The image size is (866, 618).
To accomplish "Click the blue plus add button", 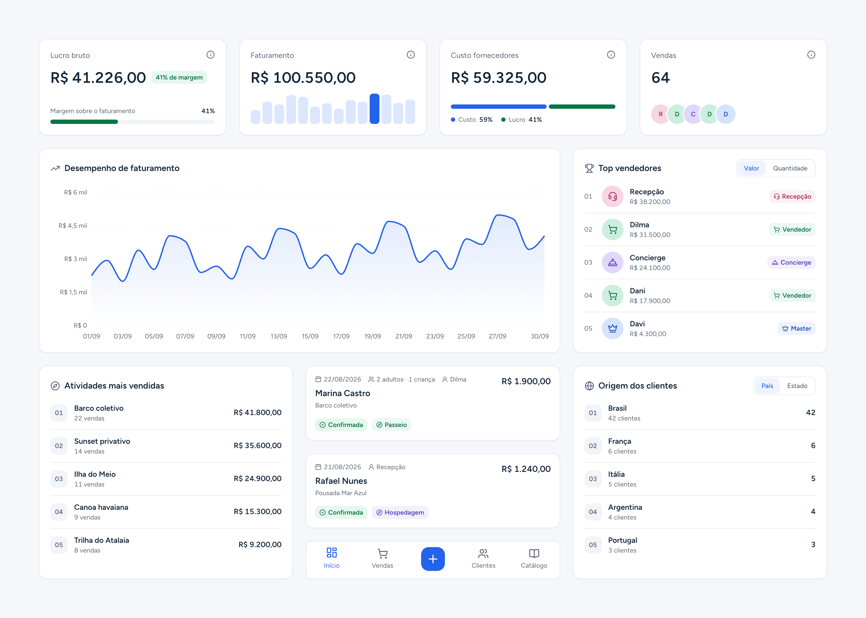I will pos(433,559).
